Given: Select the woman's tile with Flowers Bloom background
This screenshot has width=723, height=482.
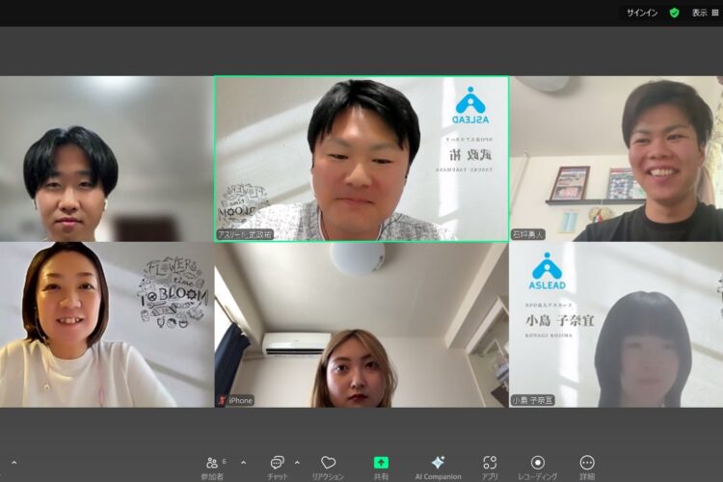Looking at the screenshot, I should click(x=106, y=325).
